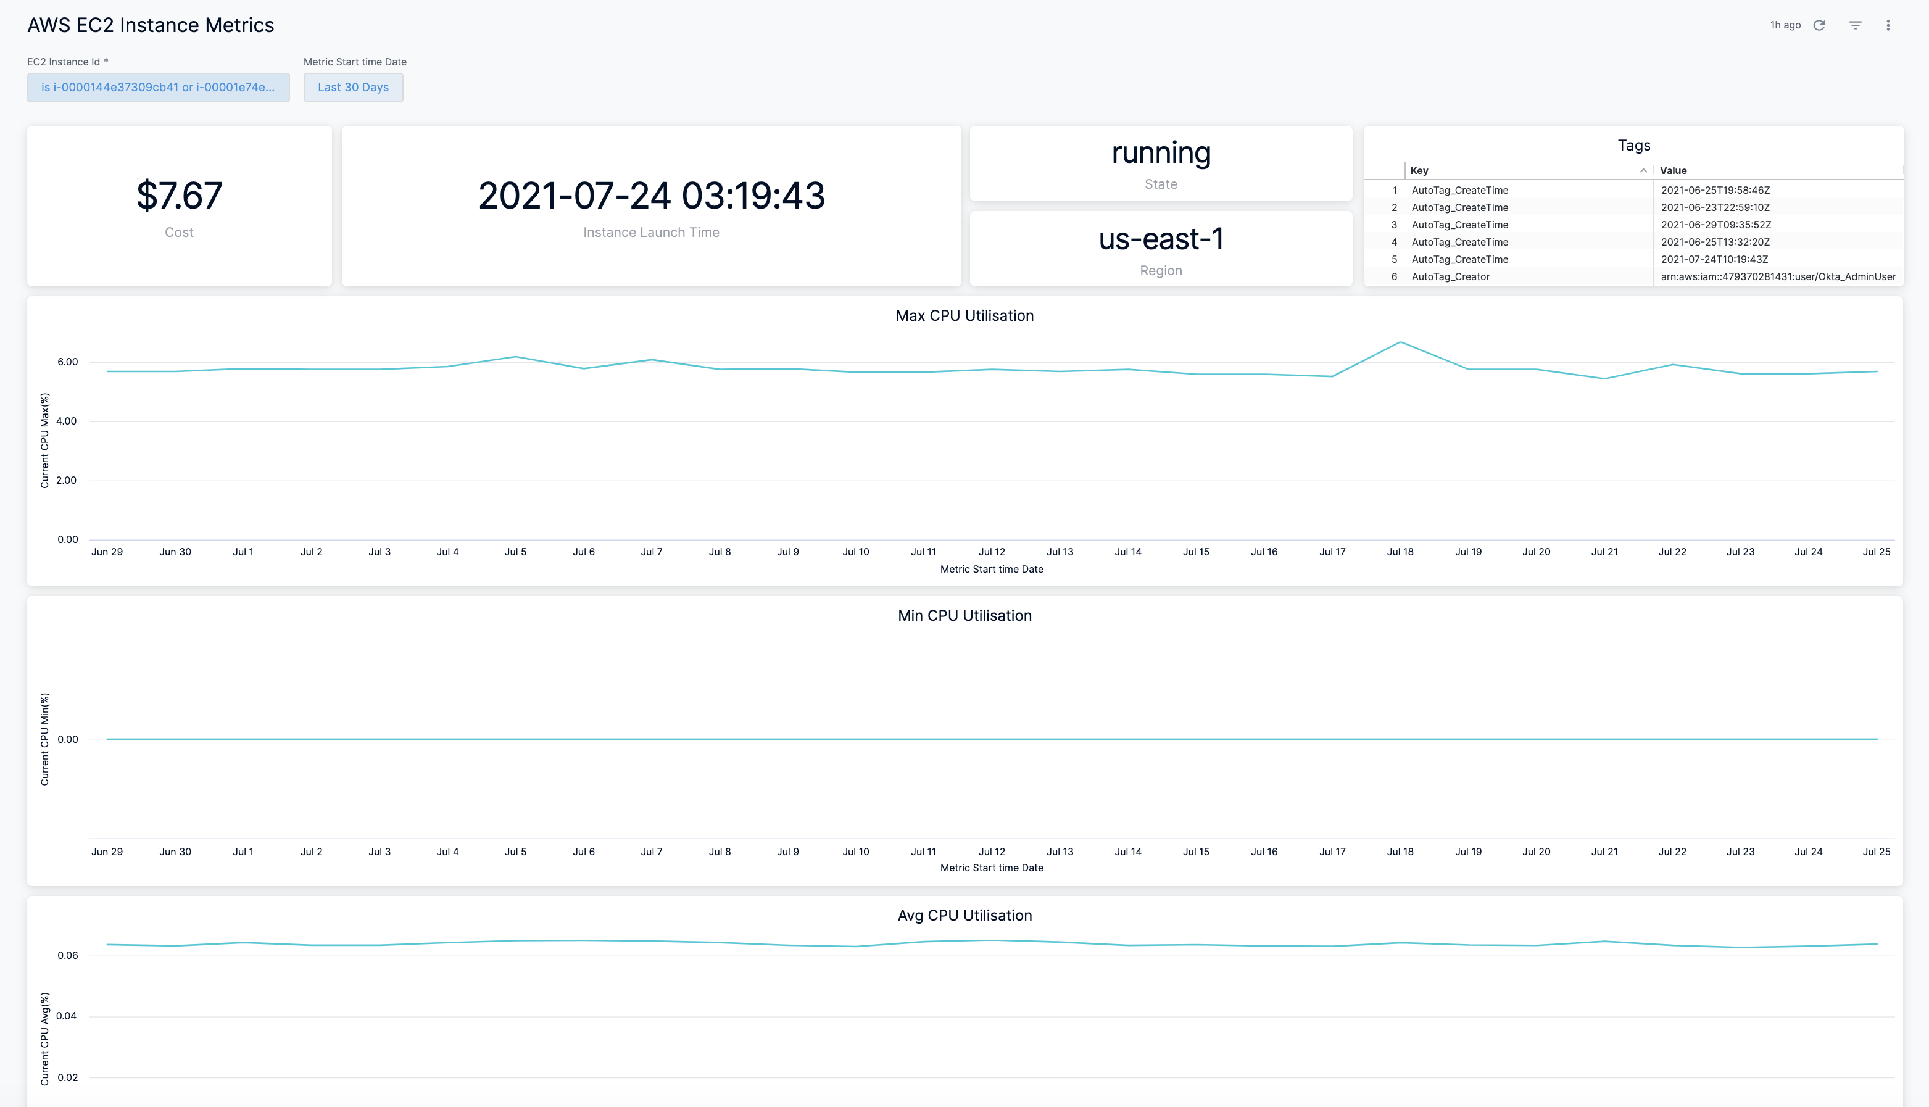Select the AutoTag_Creator tag row

1450,276
